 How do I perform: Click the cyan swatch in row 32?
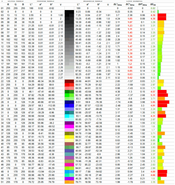pyautogui.click(x=69, y=116)
